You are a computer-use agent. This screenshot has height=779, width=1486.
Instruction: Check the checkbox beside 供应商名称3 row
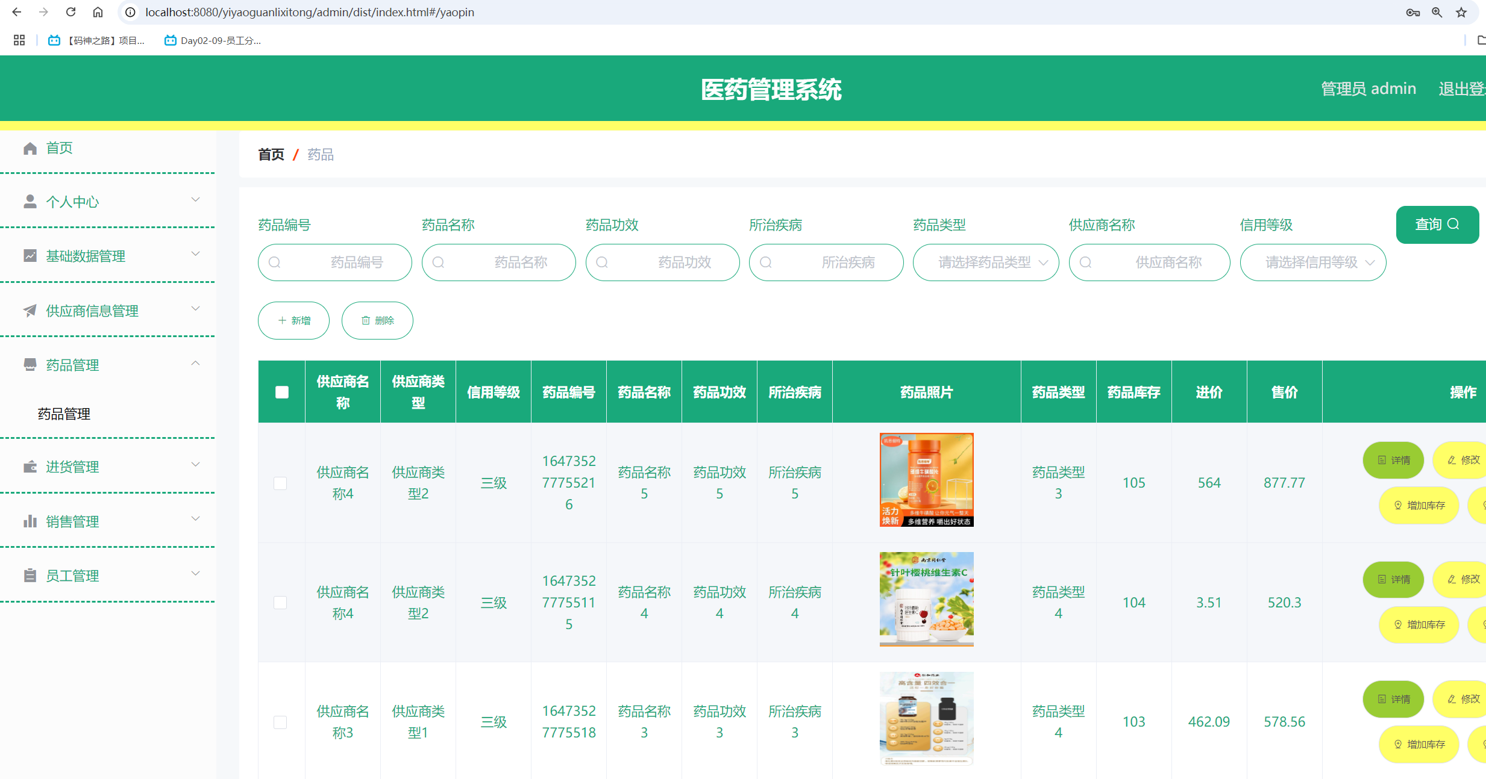pyautogui.click(x=281, y=722)
